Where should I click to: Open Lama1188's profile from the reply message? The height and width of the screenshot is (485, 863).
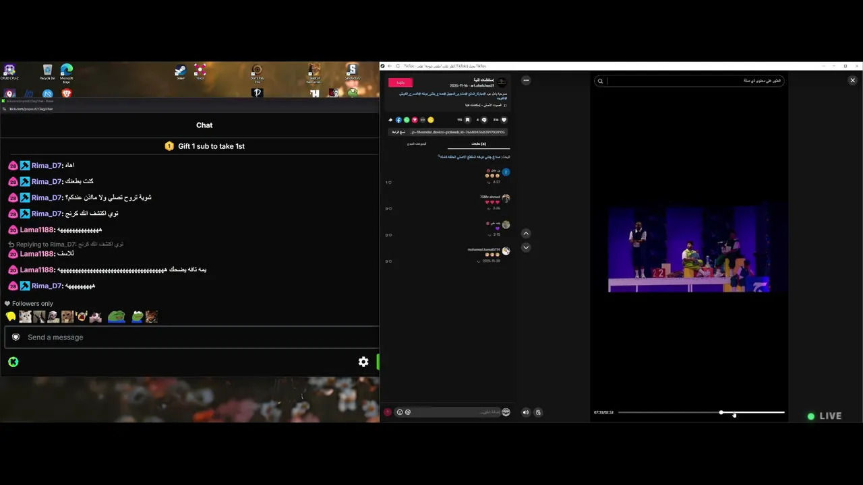[x=37, y=254]
